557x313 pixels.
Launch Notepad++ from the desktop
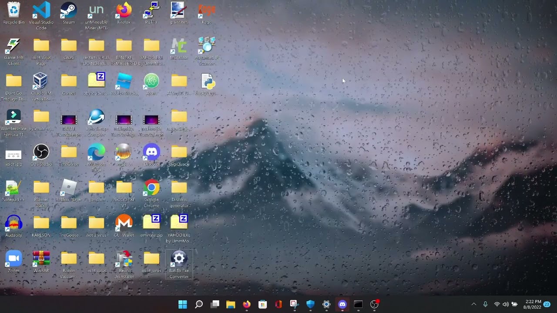point(13,192)
